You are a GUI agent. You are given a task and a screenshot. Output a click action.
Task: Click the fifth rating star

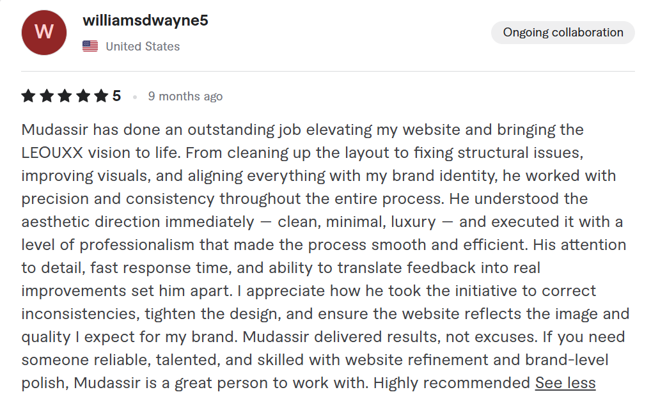pyautogui.click(x=101, y=96)
